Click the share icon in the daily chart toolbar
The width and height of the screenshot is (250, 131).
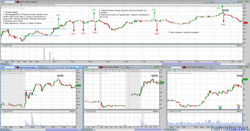pos(205,67)
